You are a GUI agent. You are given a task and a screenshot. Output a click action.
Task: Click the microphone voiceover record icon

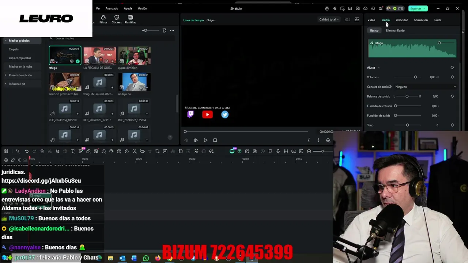click(x=278, y=151)
